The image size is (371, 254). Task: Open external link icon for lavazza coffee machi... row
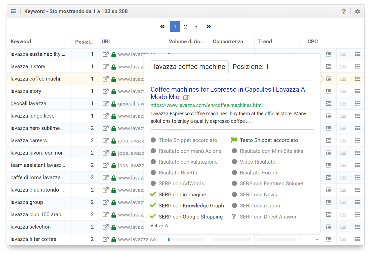(105, 79)
